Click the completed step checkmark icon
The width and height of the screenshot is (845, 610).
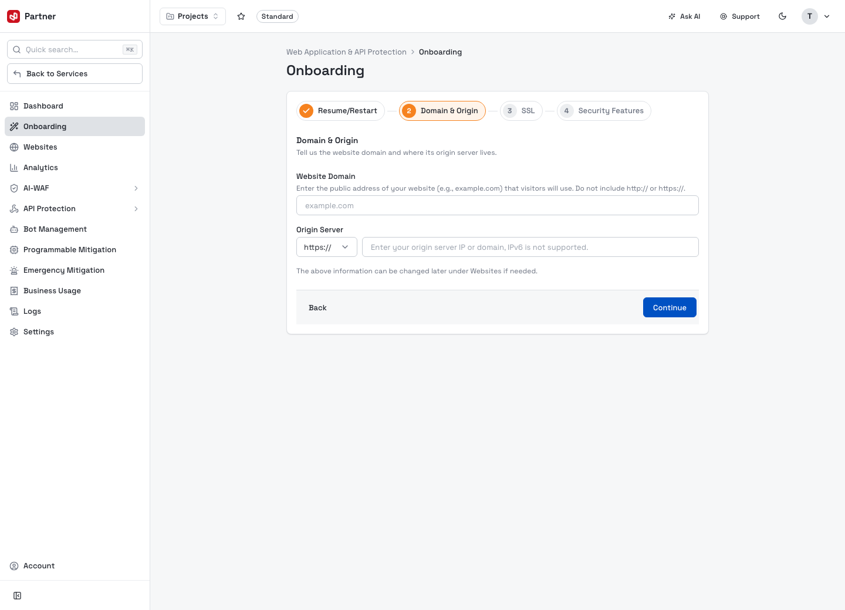tap(306, 111)
